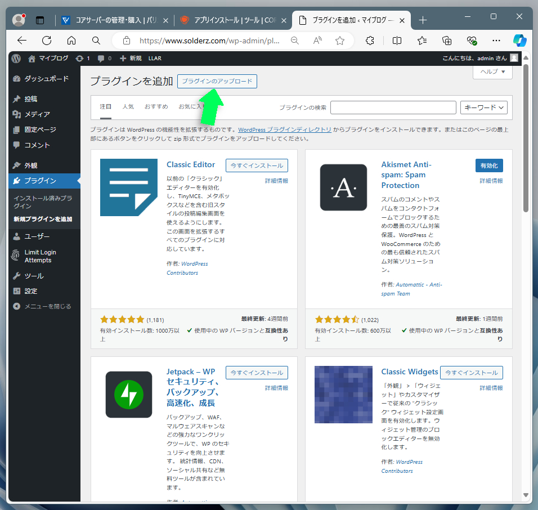The image size is (538, 510).
Task: Open 外観 in the sidebar
Action: [44, 165]
